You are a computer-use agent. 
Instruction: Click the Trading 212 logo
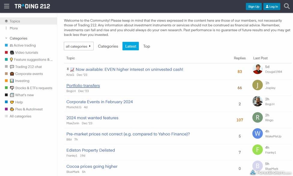click(x=32, y=6)
